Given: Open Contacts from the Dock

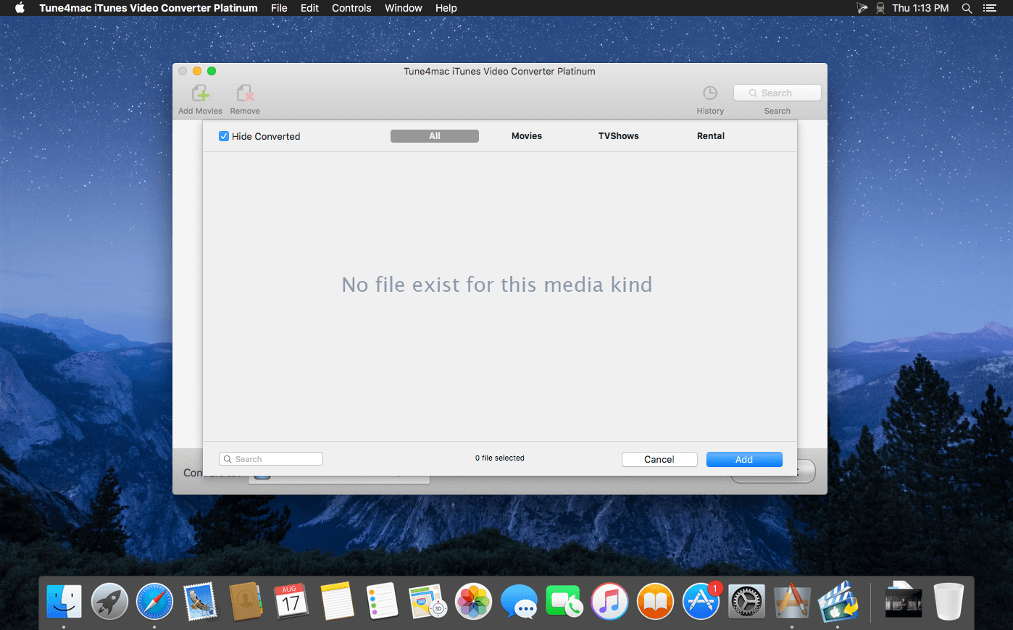Looking at the screenshot, I should coord(246,602).
